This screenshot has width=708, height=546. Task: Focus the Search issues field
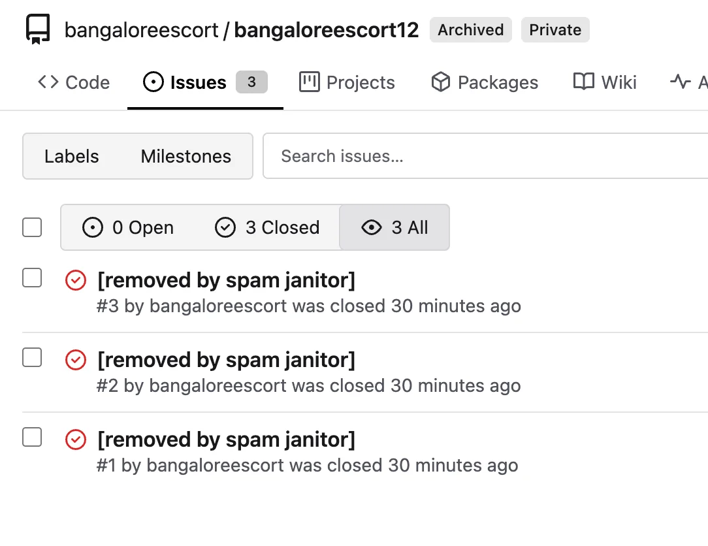click(485, 156)
